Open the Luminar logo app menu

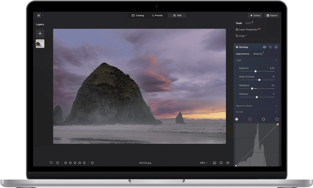point(39,15)
